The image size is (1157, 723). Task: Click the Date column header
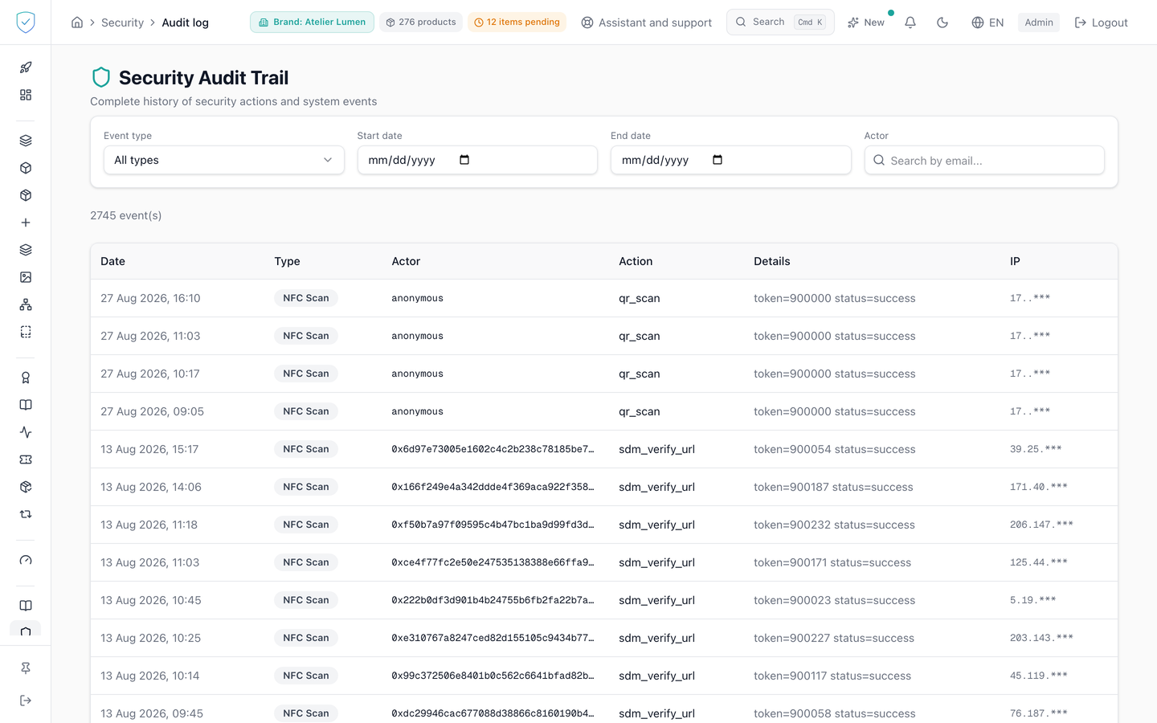coord(113,261)
